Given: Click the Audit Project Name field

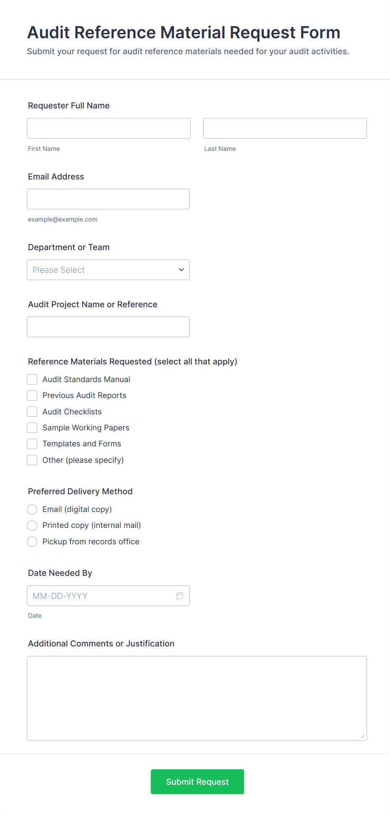Looking at the screenshot, I should [108, 327].
